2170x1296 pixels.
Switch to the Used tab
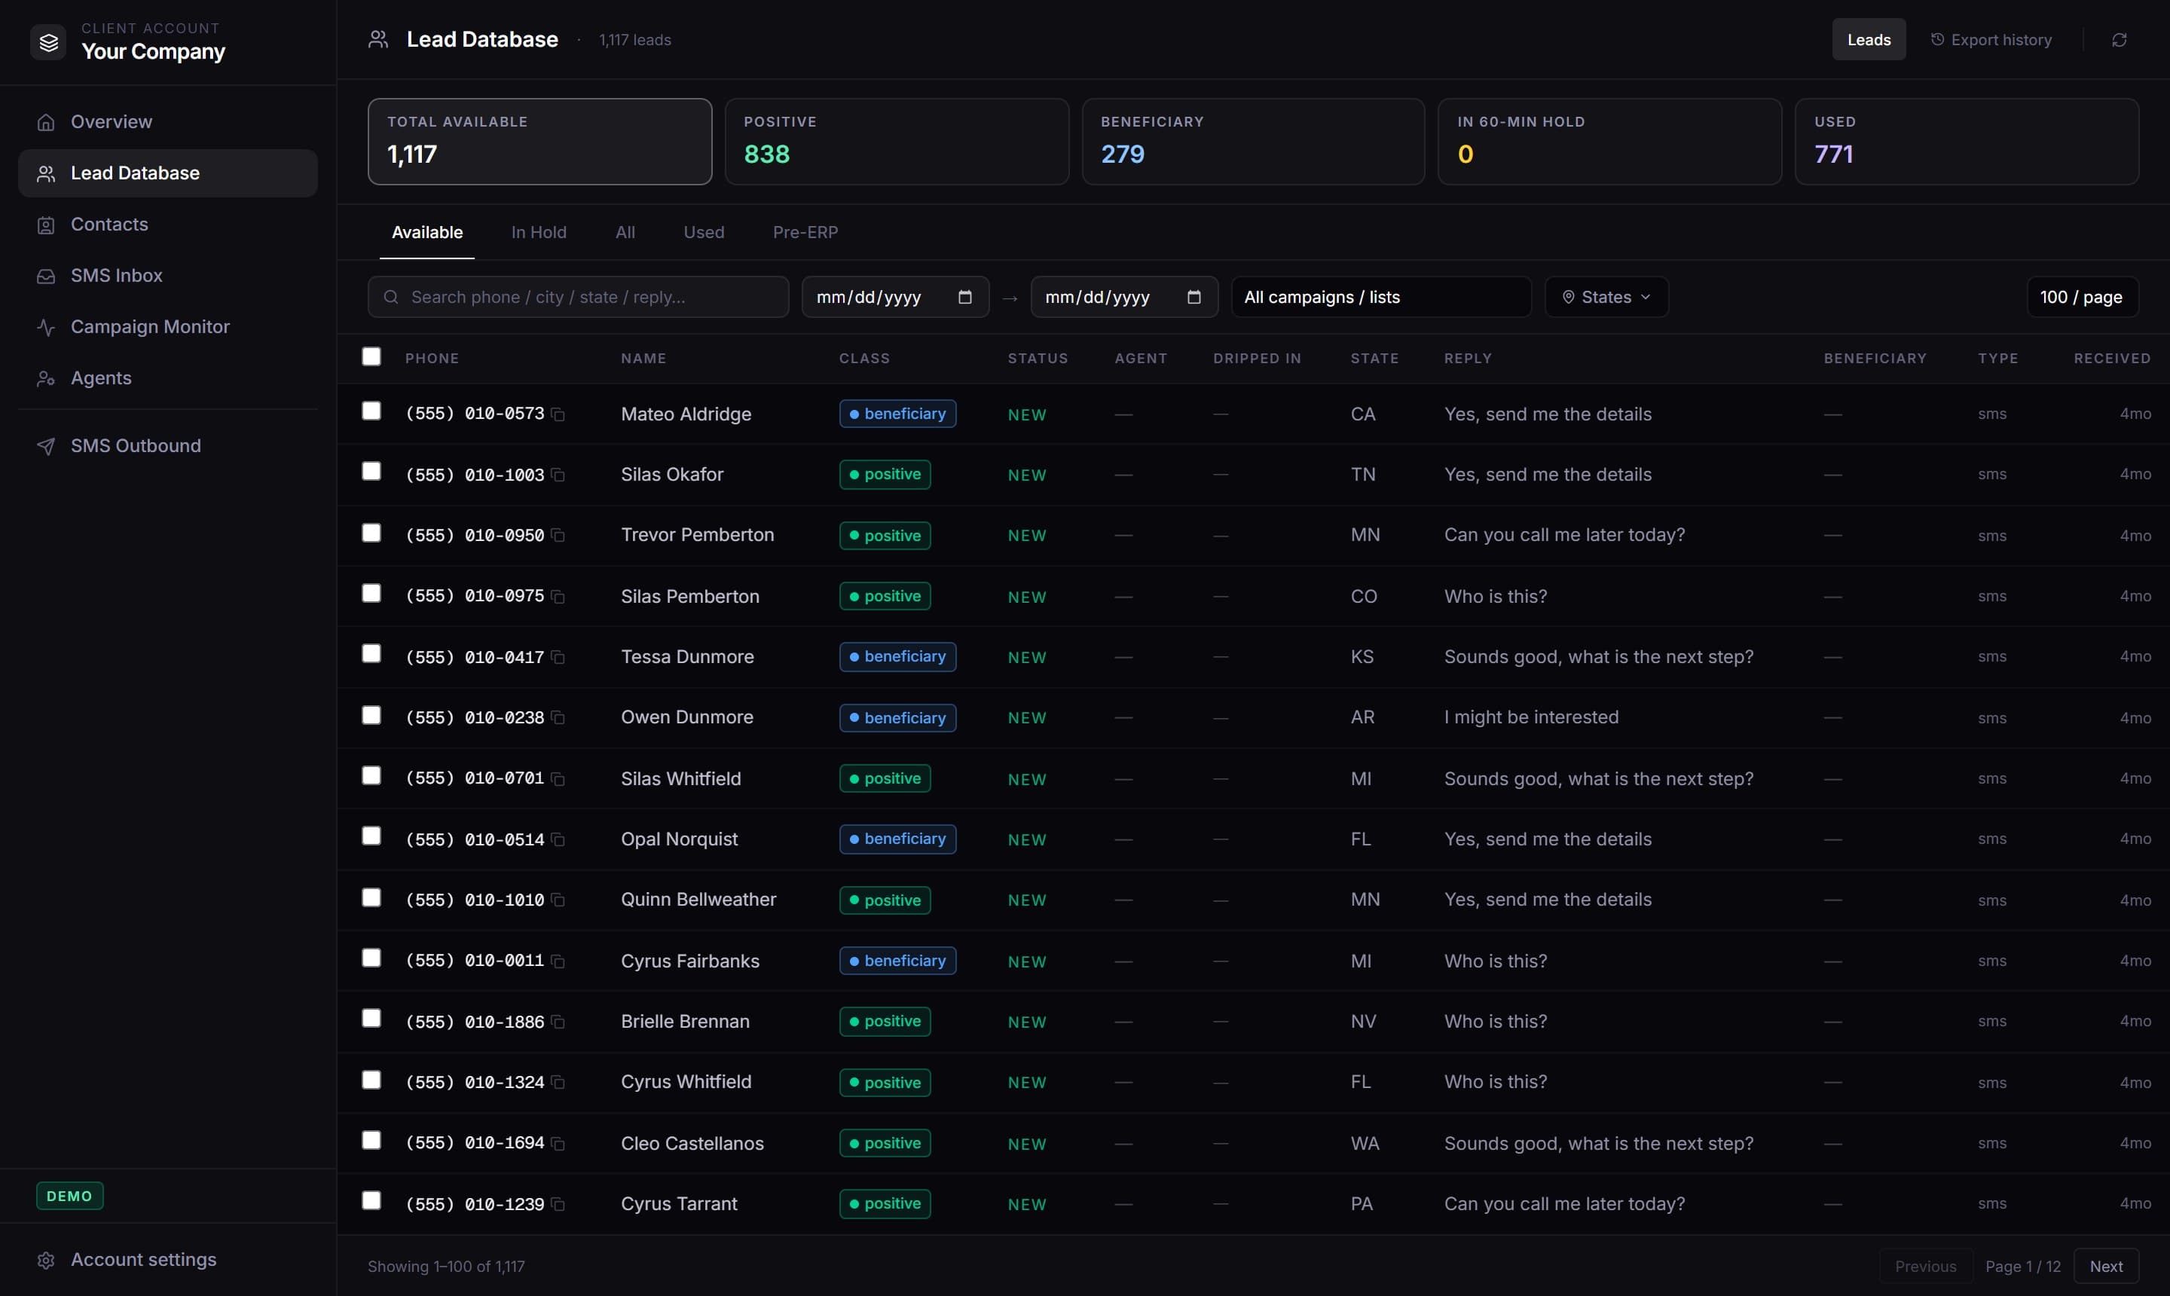point(704,232)
